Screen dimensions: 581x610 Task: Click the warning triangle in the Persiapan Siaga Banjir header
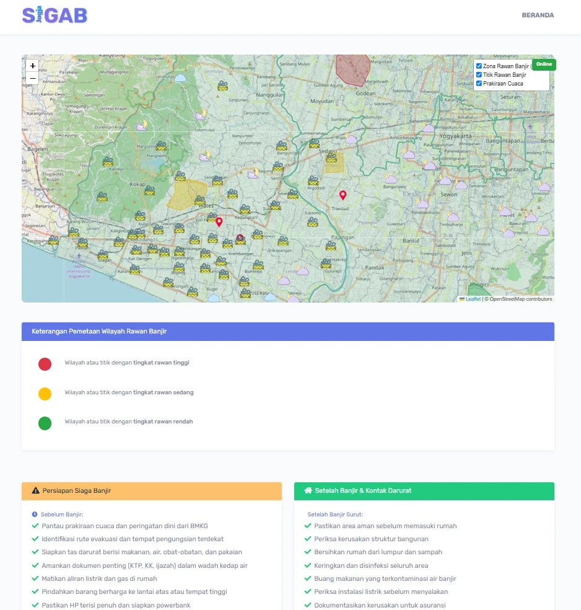click(x=36, y=490)
